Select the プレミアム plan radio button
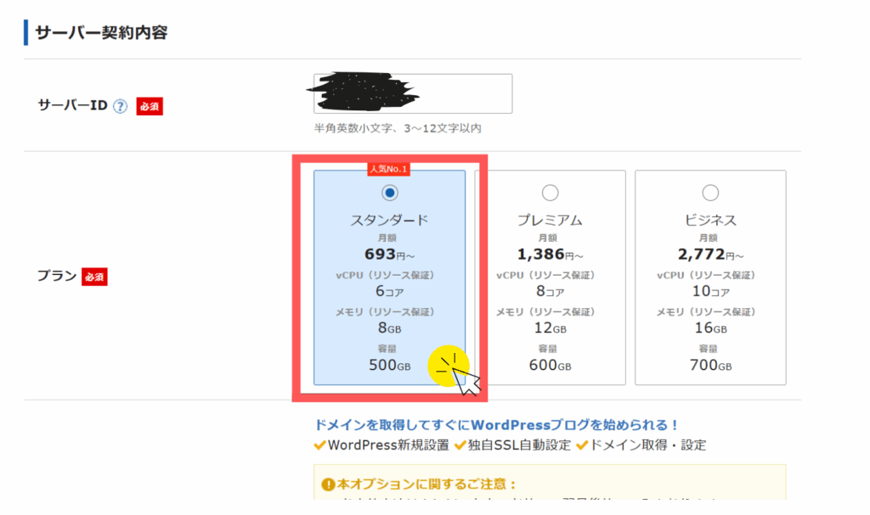The height and width of the screenshot is (515, 870). (550, 193)
